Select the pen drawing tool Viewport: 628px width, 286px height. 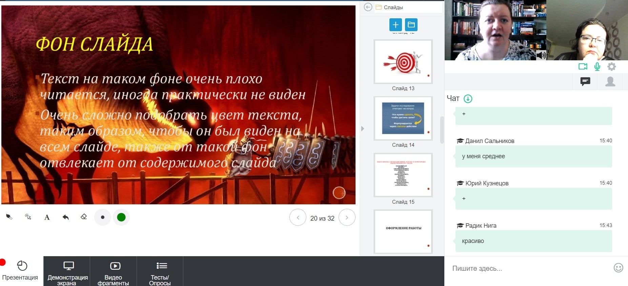9,217
